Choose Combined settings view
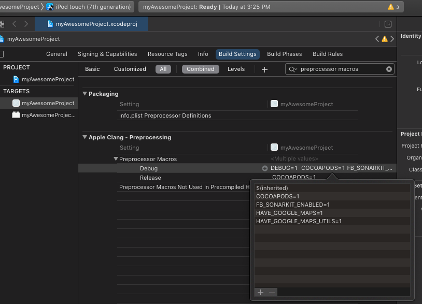The image size is (422, 304). (201, 69)
